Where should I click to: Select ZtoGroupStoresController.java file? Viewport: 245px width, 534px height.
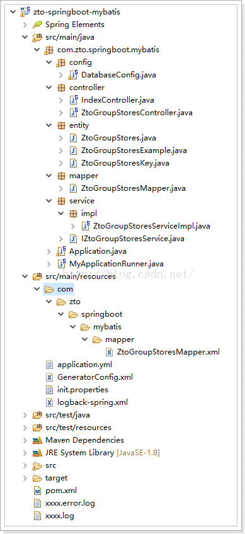coord(137,112)
